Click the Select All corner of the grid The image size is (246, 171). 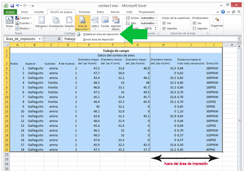pyautogui.click(x=7, y=45)
